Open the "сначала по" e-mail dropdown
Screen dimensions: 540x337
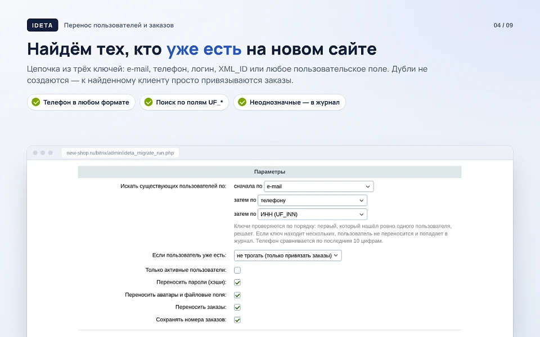click(x=318, y=186)
